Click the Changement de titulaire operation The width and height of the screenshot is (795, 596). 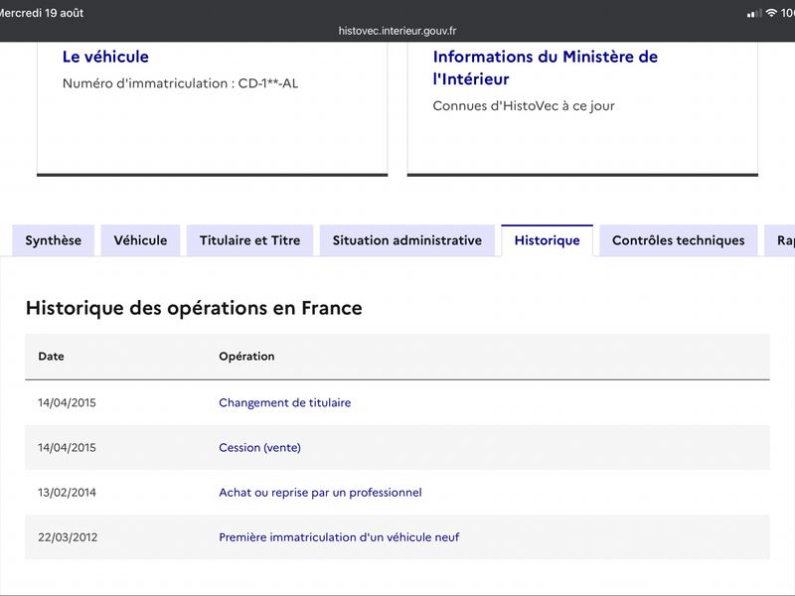(285, 403)
